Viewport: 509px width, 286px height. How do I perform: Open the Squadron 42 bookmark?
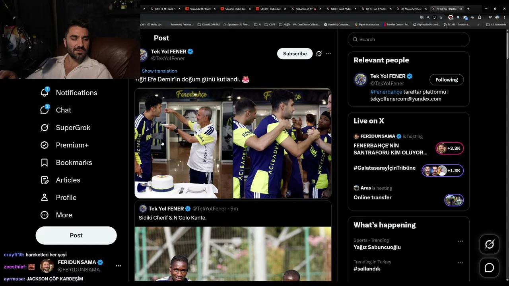click(237, 25)
